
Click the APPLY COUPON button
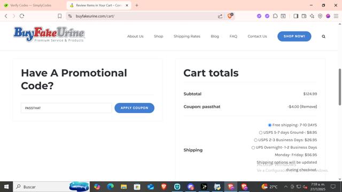tap(134, 108)
